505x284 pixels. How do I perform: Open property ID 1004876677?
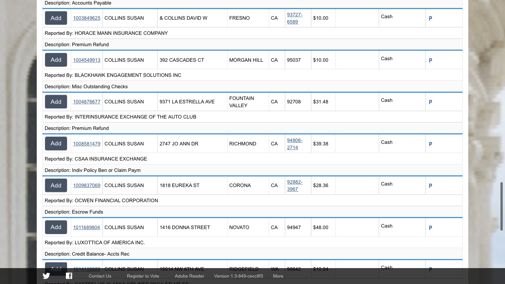coord(87,102)
